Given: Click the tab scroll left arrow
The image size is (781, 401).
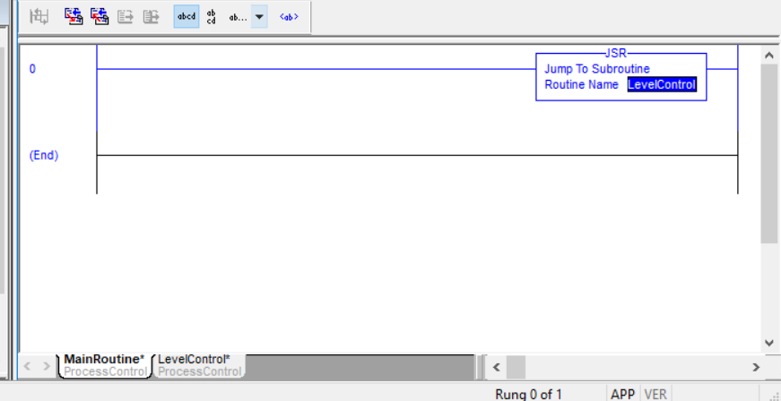Looking at the screenshot, I should click(28, 367).
